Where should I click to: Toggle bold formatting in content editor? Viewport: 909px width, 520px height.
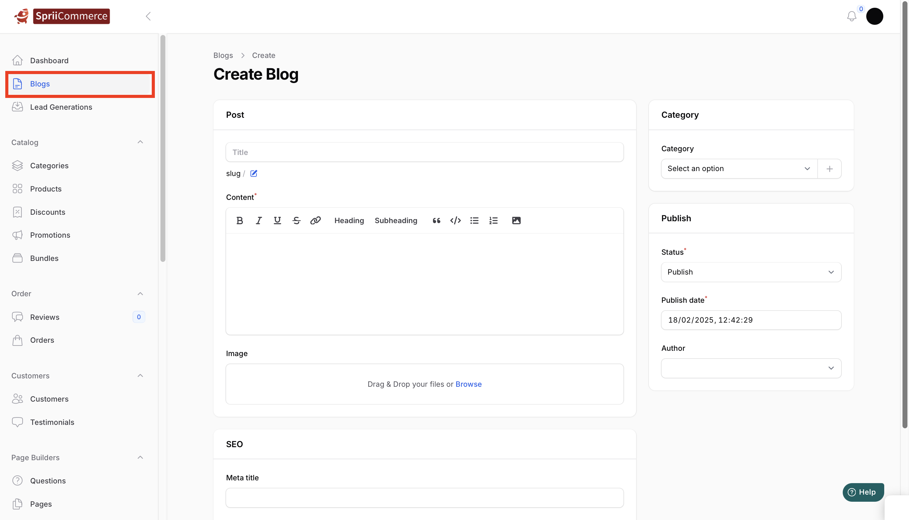(239, 220)
